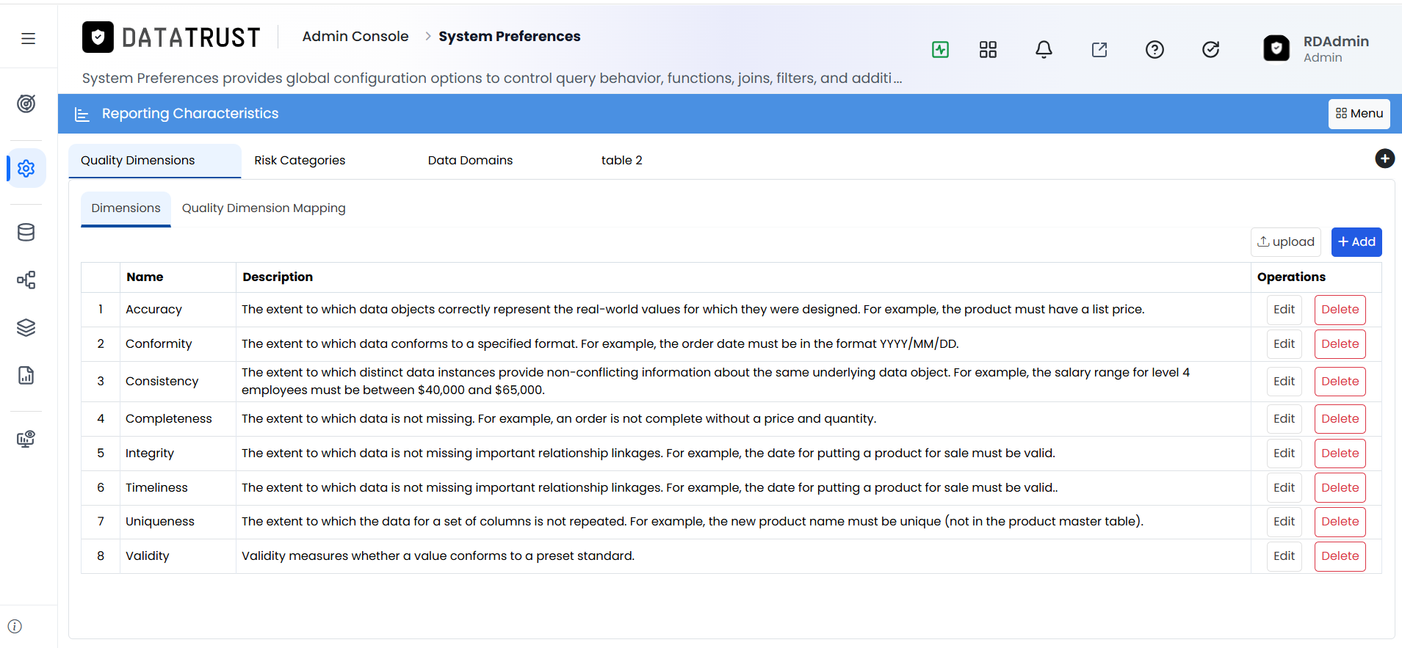Select the Quality Dimension Mapping sub-tab
The width and height of the screenshot is (1402, 648).
coord(264,208)
